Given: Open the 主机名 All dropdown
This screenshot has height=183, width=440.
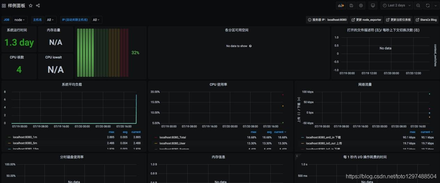Looking at the screenshot, I should (50, 20).
